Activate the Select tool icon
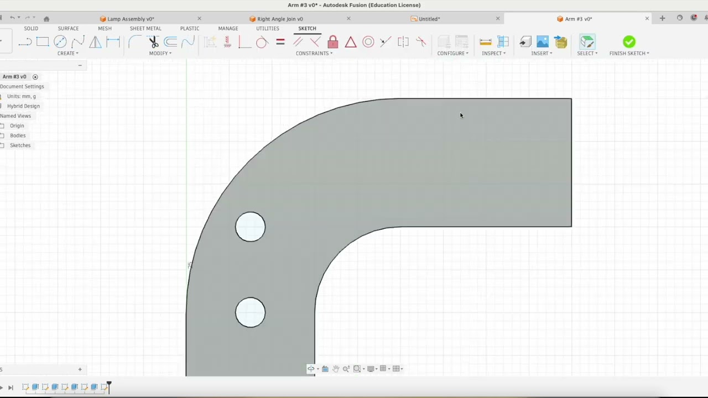 click(x=587, y=42)
